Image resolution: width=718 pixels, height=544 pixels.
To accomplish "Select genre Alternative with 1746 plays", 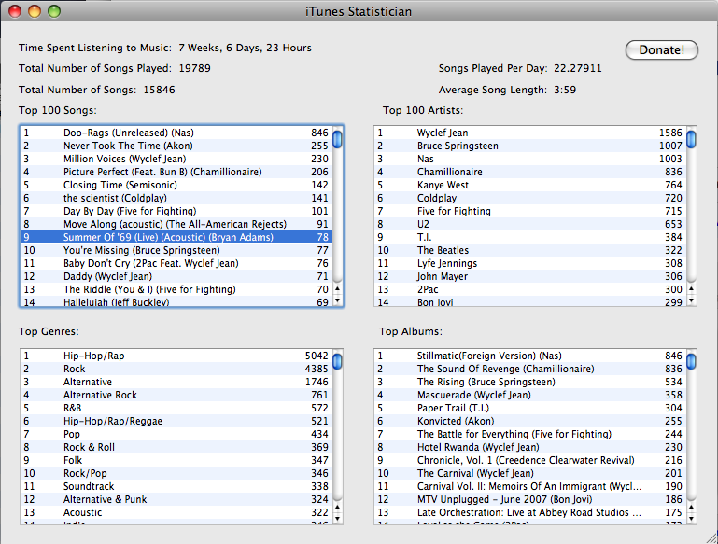I will pos(176,382).
